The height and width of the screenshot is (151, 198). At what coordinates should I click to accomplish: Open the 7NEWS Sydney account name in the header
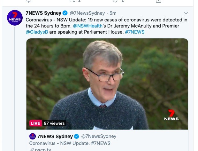click(x=43, y=13)
